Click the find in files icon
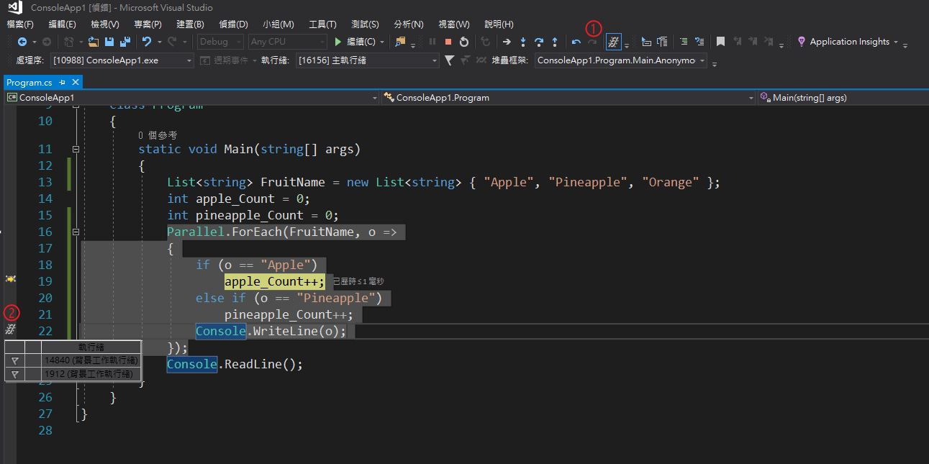This screenshot has height=464, width=929. [x=401, y=42]
